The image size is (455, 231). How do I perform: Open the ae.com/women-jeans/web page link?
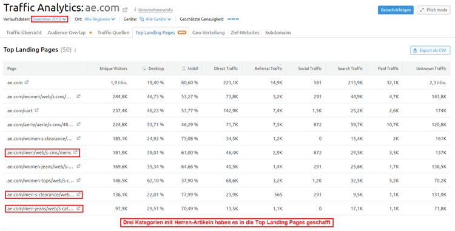point(40,166)
